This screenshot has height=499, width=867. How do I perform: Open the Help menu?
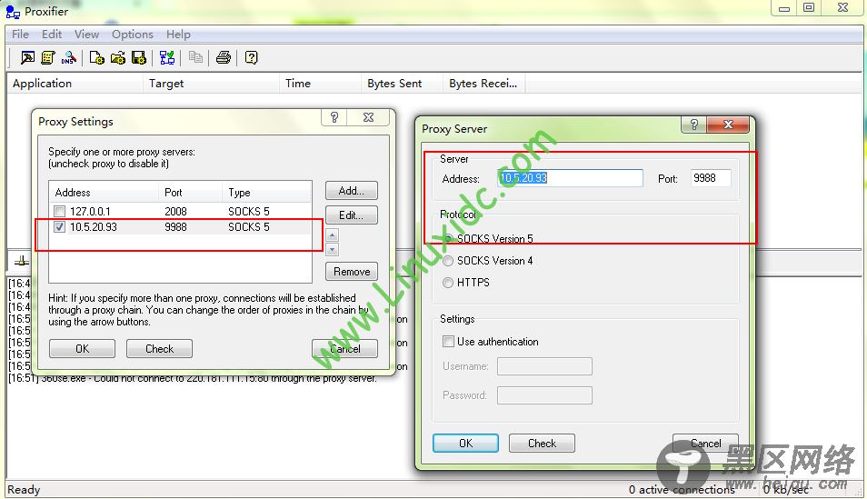tap(179, 35)
